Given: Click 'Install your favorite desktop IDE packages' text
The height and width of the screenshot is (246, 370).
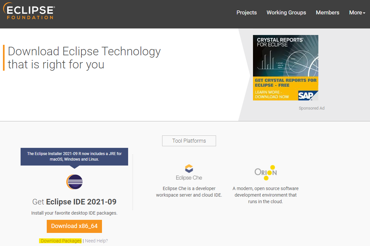Looking at the screenshot, I should point(74,213).
